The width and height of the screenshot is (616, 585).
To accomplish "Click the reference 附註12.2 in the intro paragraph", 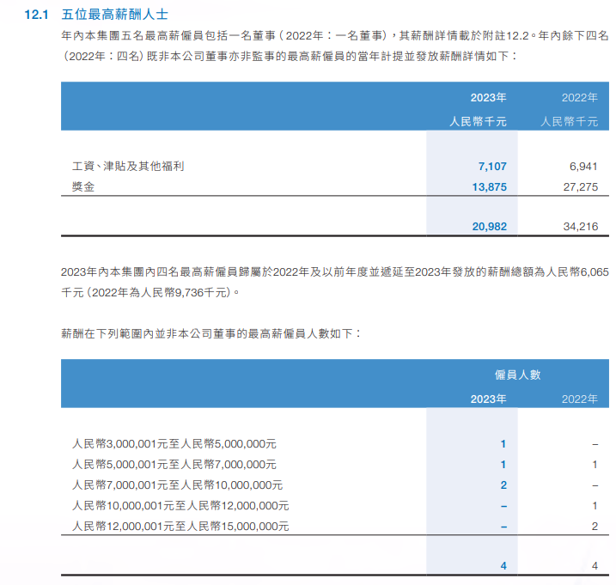I will (506, 36).
